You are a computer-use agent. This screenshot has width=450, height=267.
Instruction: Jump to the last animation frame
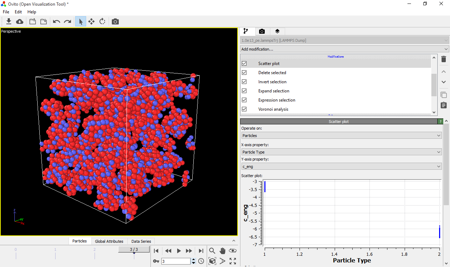click(201, 251)
